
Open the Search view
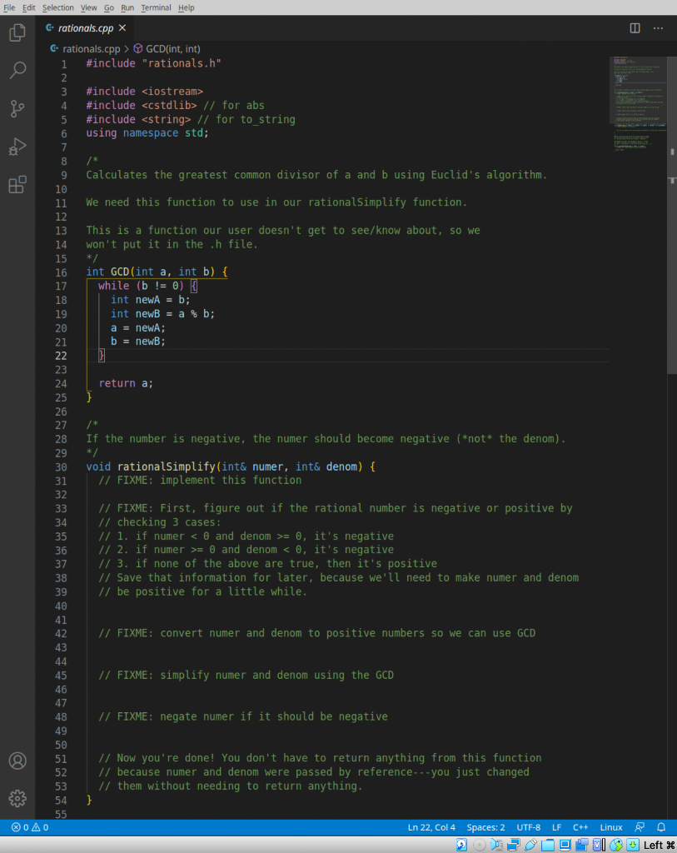(17, 70)
